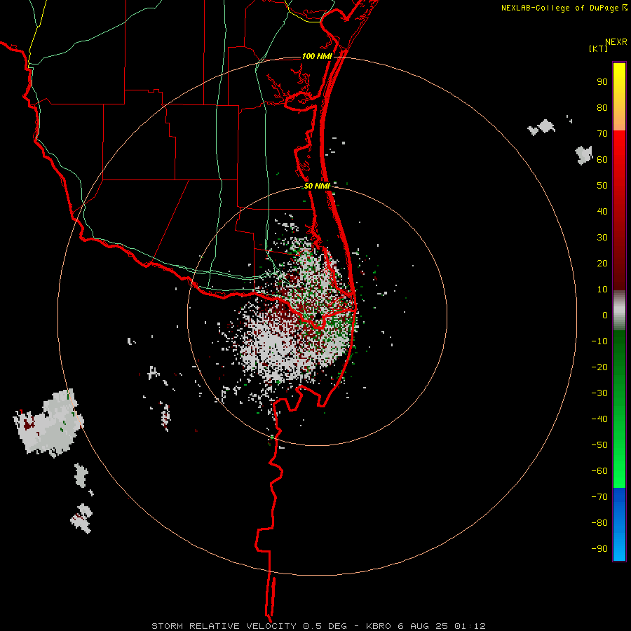Click the 01:12 timestamp in the caption
Image resolution: width=631 pixels, height=631 pixels.
[x=470, y=626]
